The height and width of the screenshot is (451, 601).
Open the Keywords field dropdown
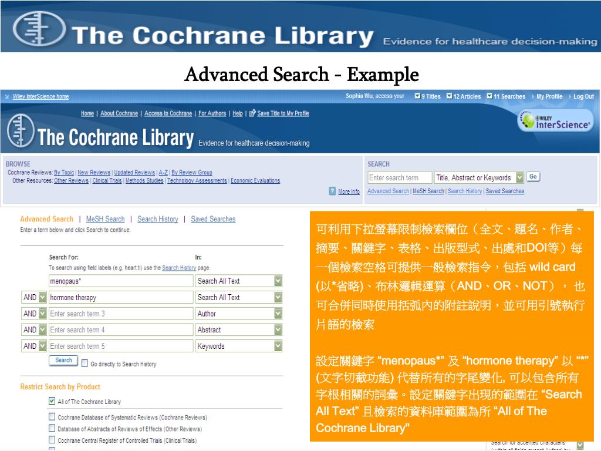[x=278, y=346]
